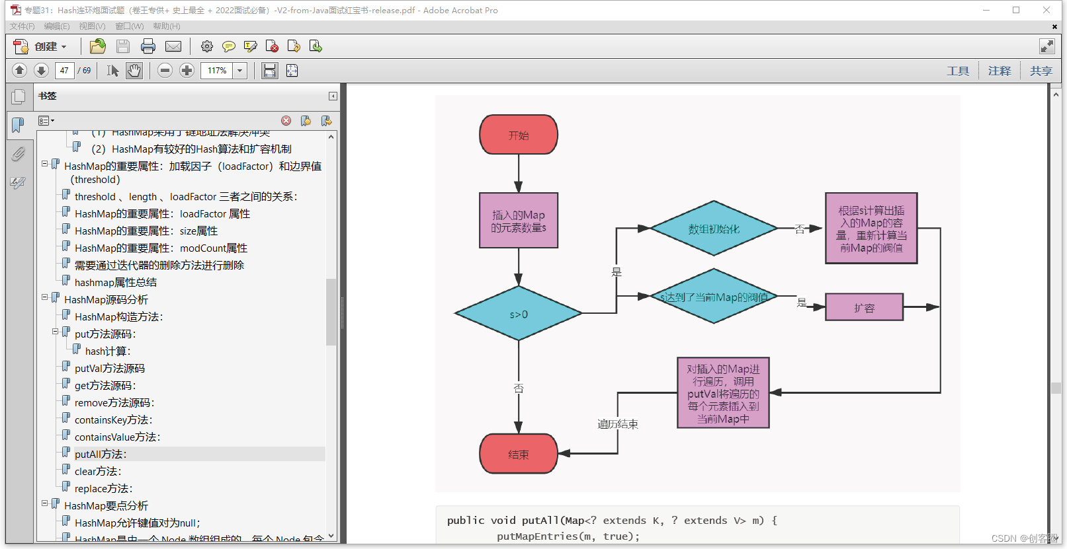Zoom out with the minus button
Viewport: 1067px width, 549px height.
(165, 70)
